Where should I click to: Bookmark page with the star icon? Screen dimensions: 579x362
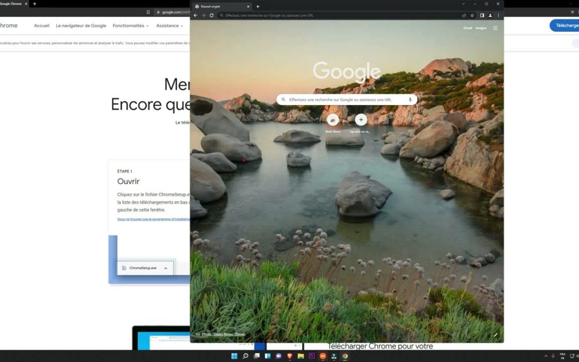click(472, 16)
